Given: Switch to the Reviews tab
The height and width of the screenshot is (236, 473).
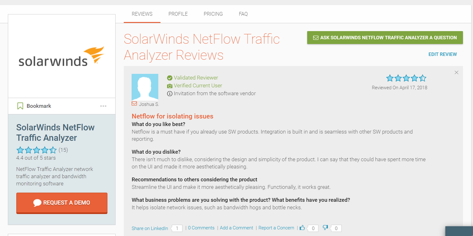Looking at the screenshot, I should (x=142, y=14).
